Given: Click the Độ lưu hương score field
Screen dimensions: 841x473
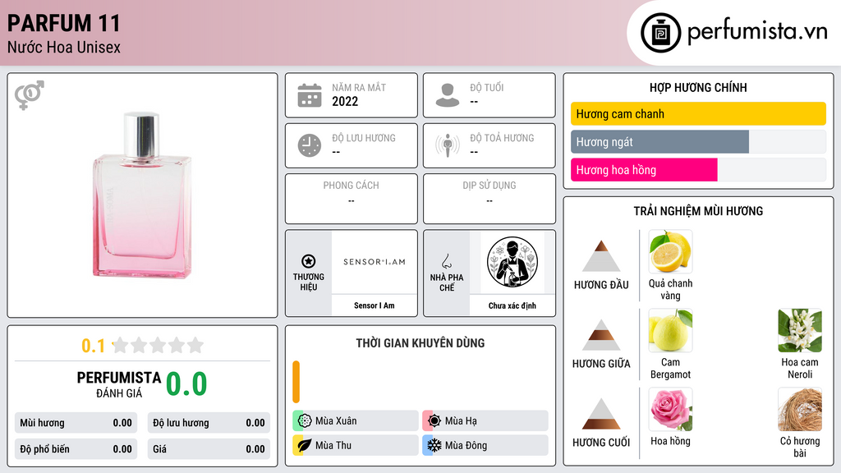Looking at the screenshot, I should click(x=209, y=423).
